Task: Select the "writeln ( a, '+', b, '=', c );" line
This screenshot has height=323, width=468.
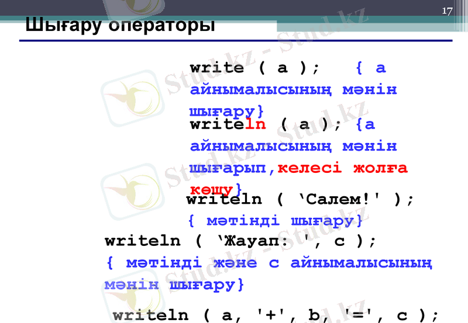Action: click(275, 315)
